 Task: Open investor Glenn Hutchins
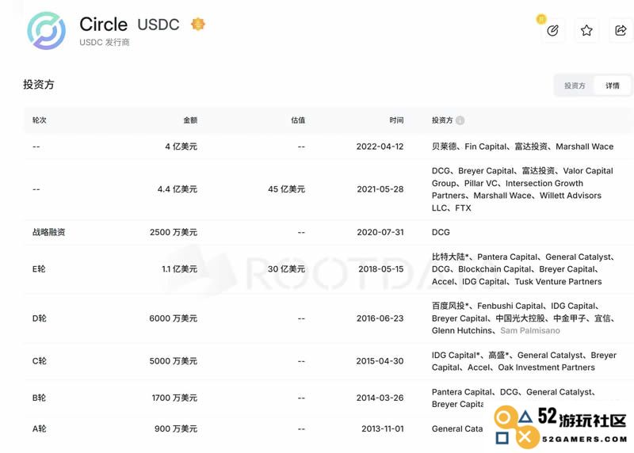click(462, 330)
